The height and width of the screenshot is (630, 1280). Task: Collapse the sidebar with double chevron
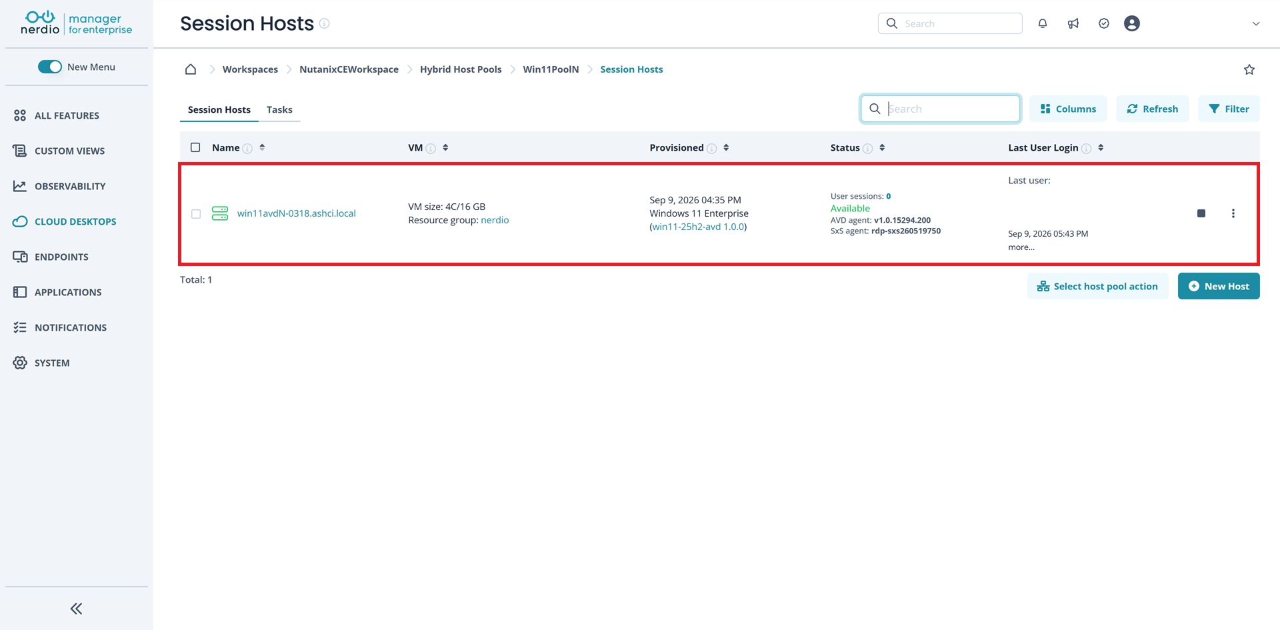pos(77,609)
